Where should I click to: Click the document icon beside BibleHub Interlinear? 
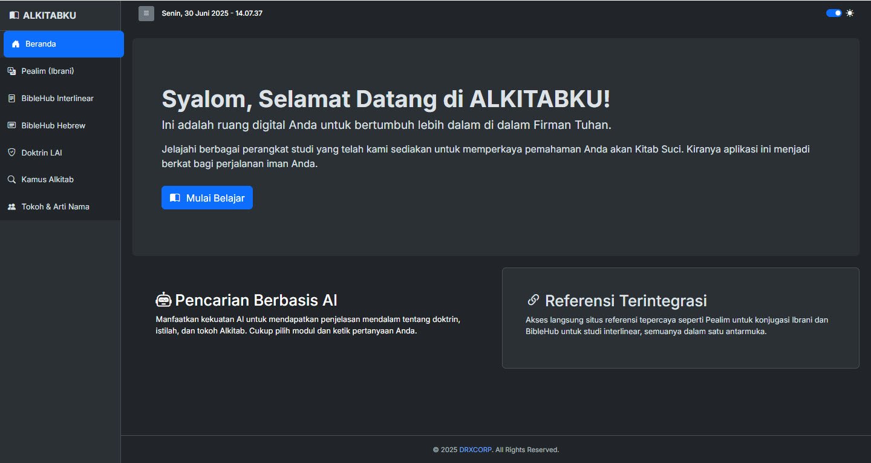pos(11,98)
